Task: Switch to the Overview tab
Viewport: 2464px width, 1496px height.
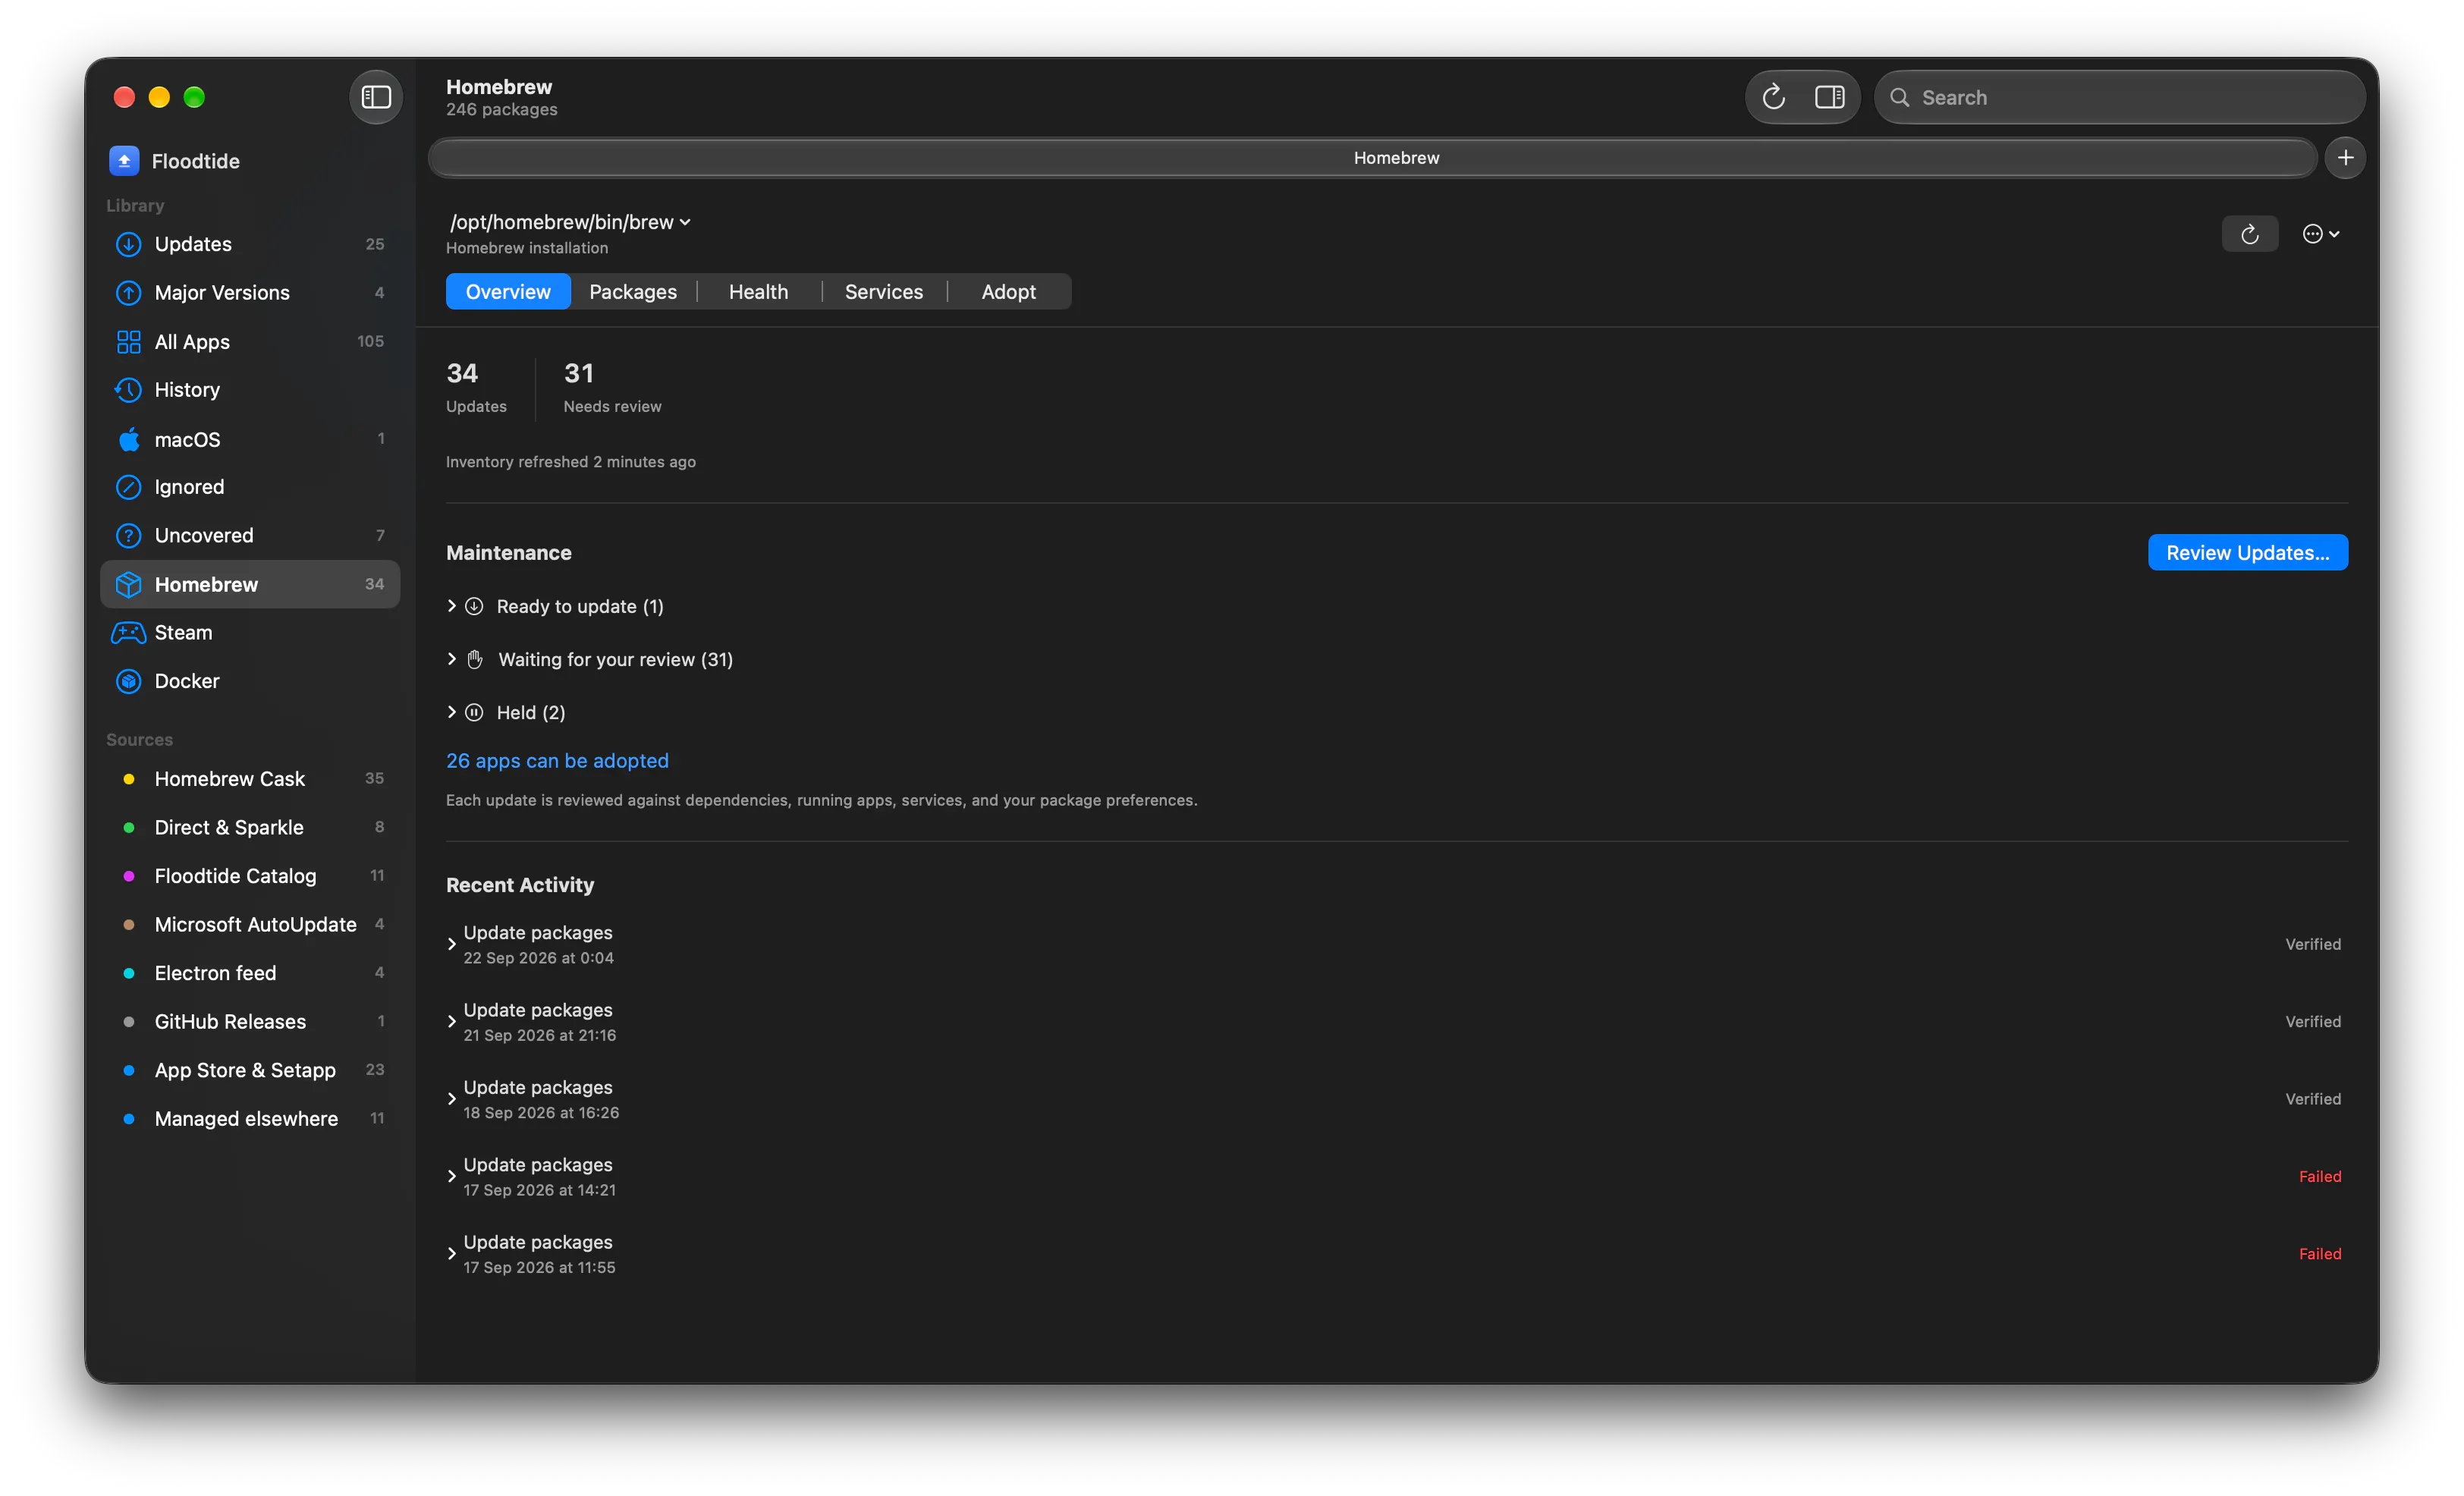Action: (508, 292)
